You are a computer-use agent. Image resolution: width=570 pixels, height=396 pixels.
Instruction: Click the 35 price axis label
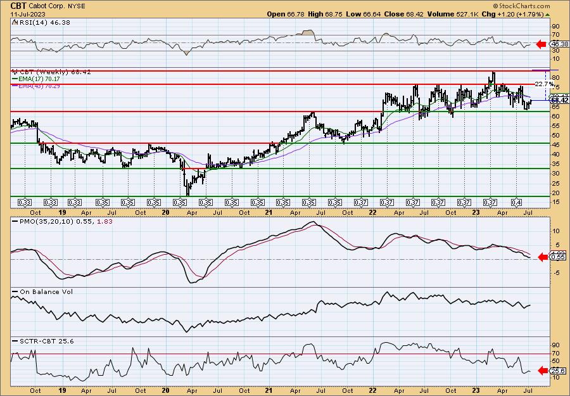[x=556, y=163]
